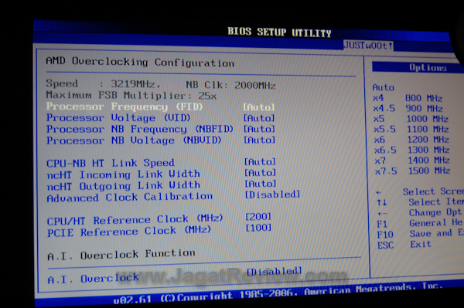Edit PCIE Reference Clock value [100]

coord(258,228)
